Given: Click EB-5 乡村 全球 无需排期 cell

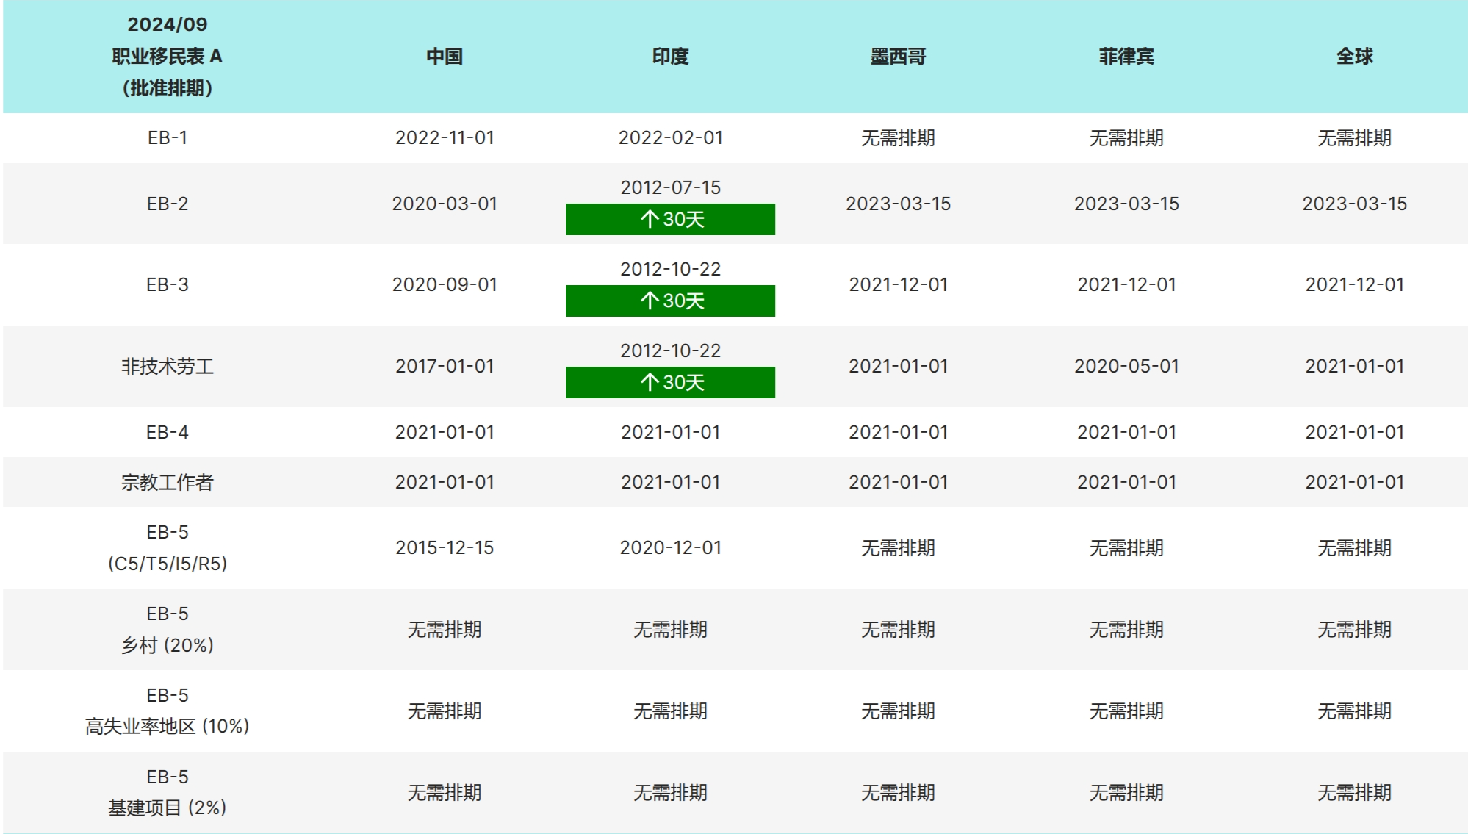Looking at the screenshot, I should (1354, 629).
